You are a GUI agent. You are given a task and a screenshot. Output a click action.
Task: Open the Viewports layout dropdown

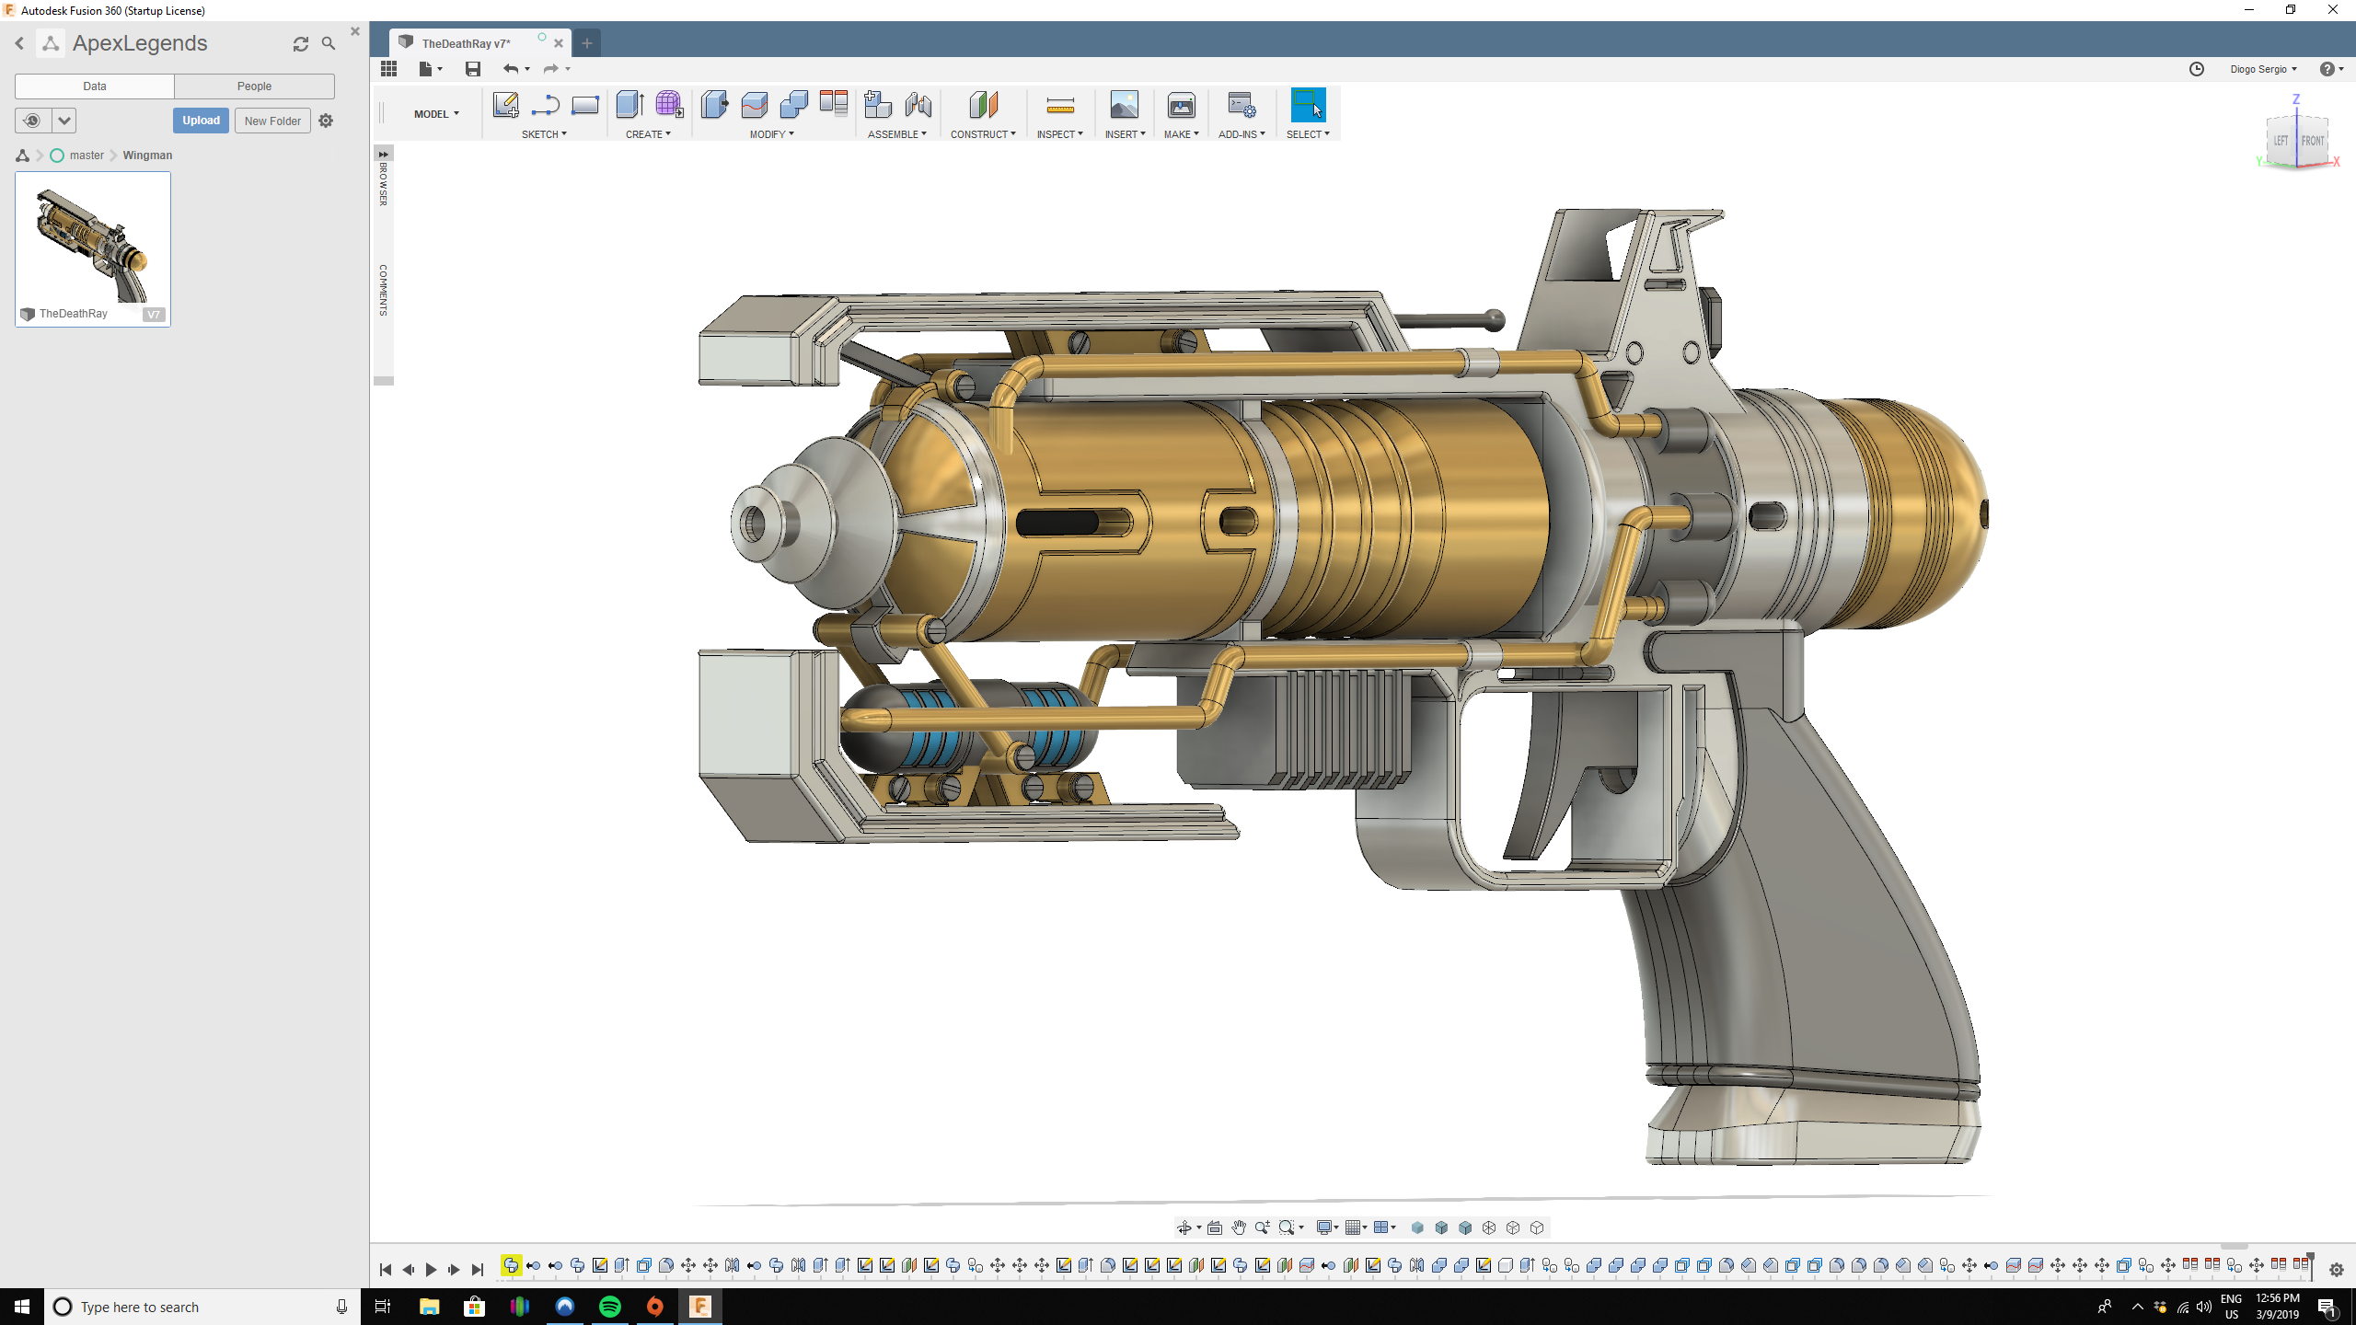click(1385, 1227)
